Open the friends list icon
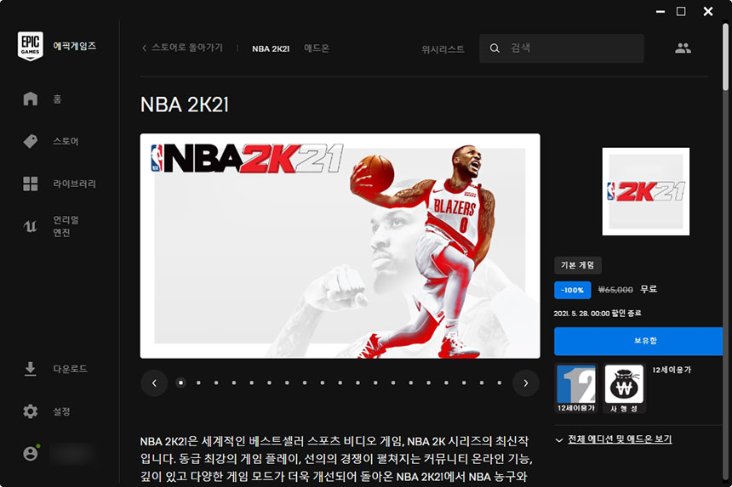 [683, 48]
